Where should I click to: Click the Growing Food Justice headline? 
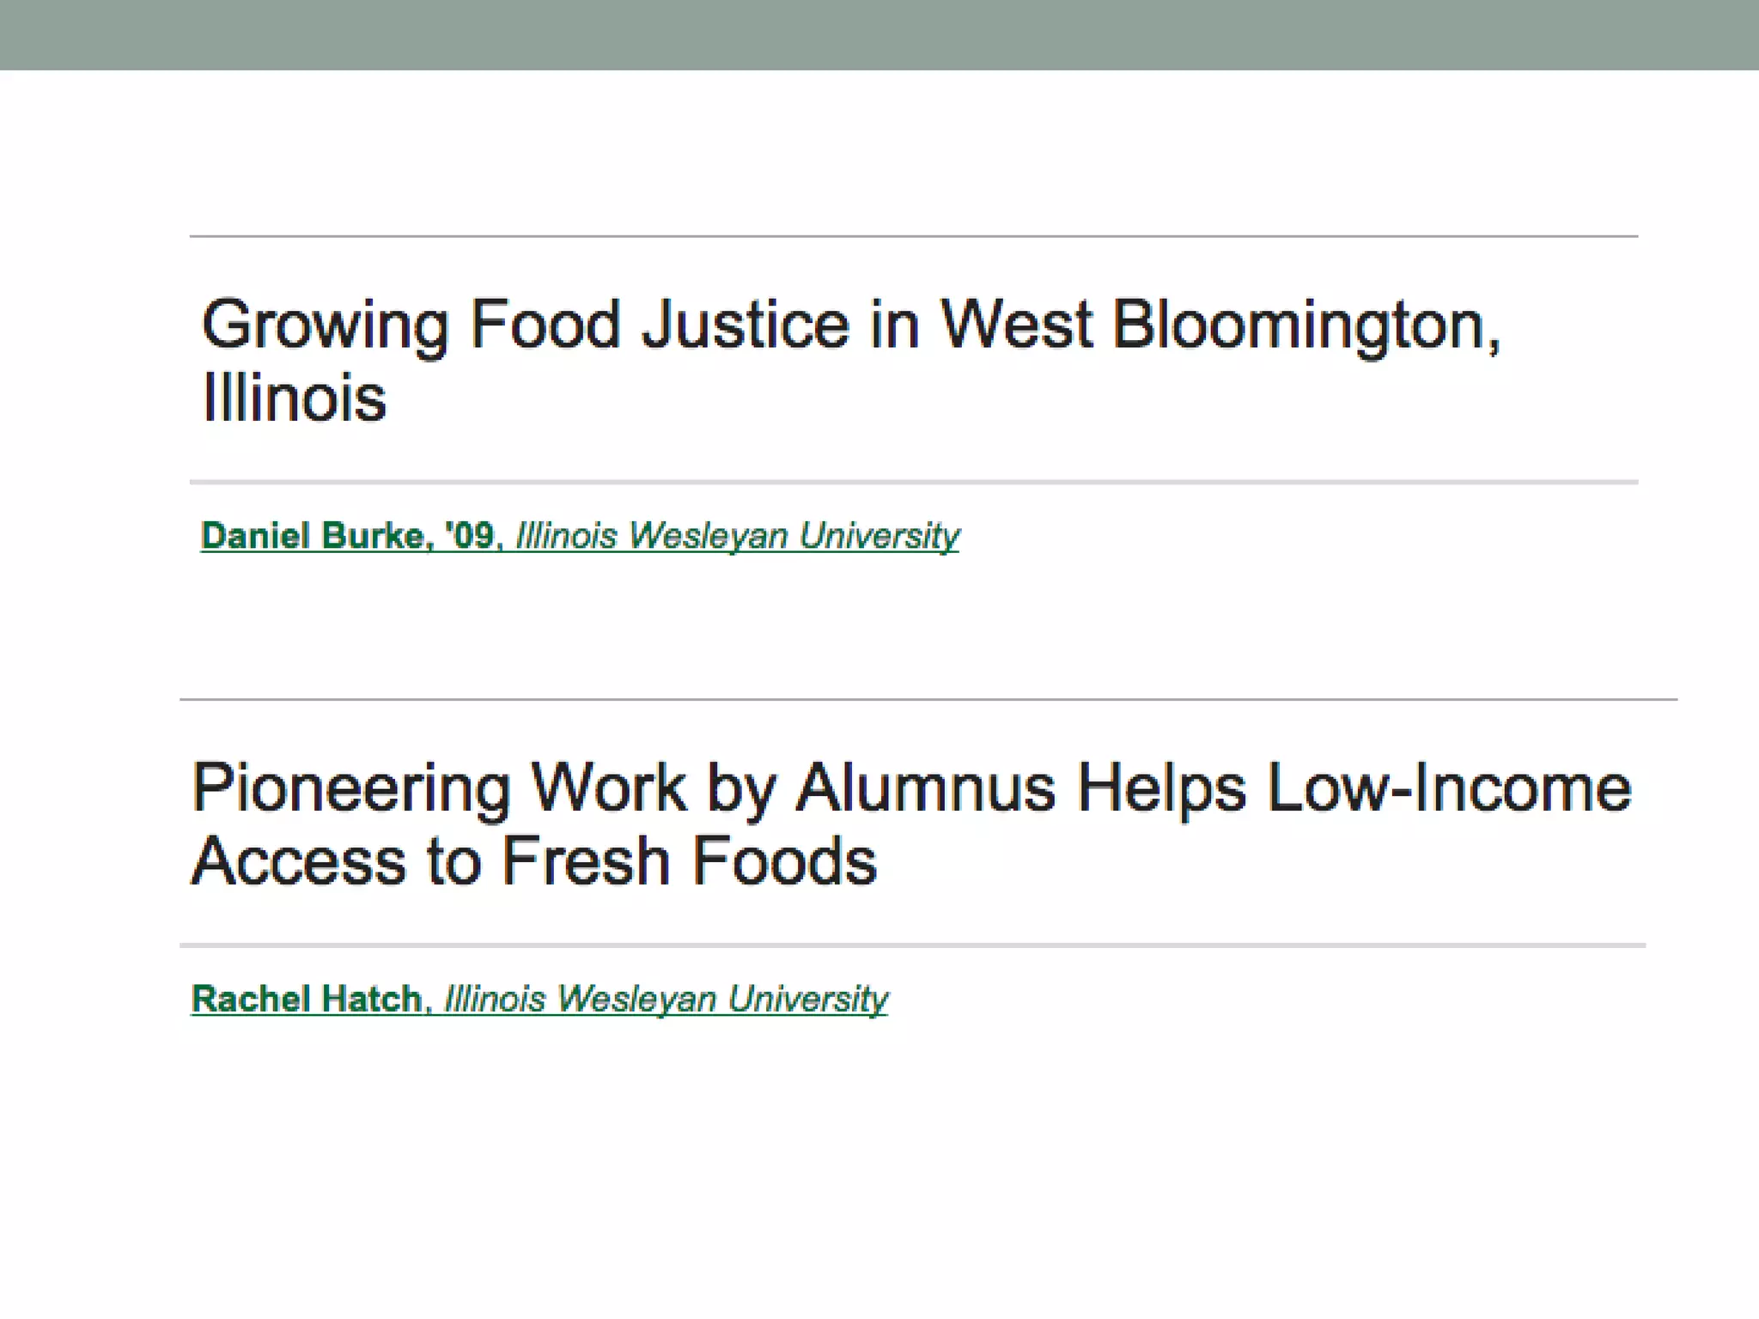pyautogui.click(x=851, y=361)
